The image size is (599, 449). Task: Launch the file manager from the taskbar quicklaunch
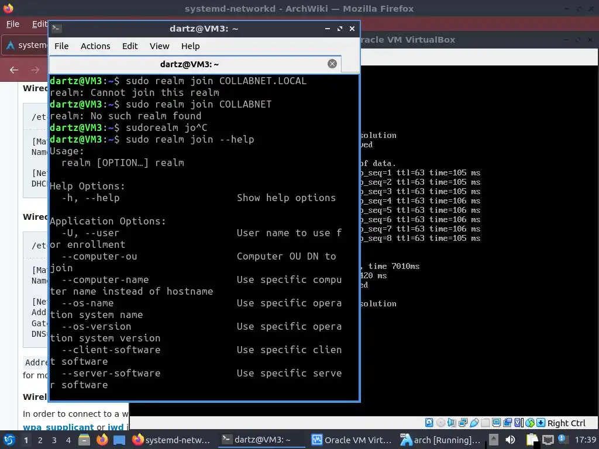coord(84,440)
